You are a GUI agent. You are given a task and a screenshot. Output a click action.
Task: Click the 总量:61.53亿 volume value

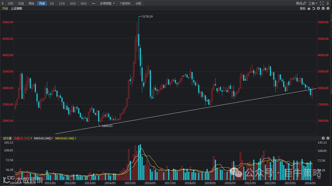click(23, 138)
